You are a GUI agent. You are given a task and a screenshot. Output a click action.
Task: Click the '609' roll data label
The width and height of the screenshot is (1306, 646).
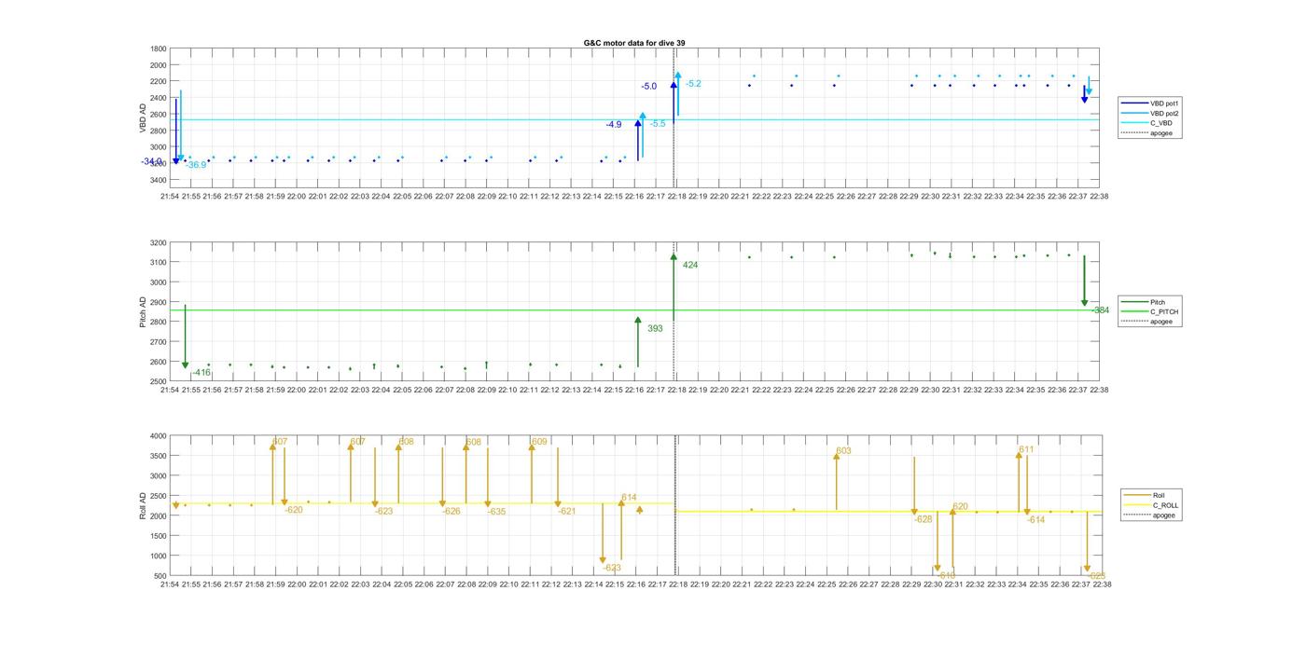point(539,441)
